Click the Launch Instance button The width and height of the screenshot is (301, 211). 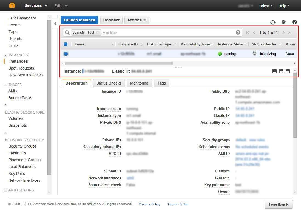tap(79, 20)
